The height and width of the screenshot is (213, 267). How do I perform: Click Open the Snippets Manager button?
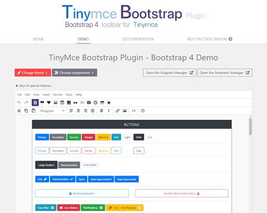click(169, 73)
